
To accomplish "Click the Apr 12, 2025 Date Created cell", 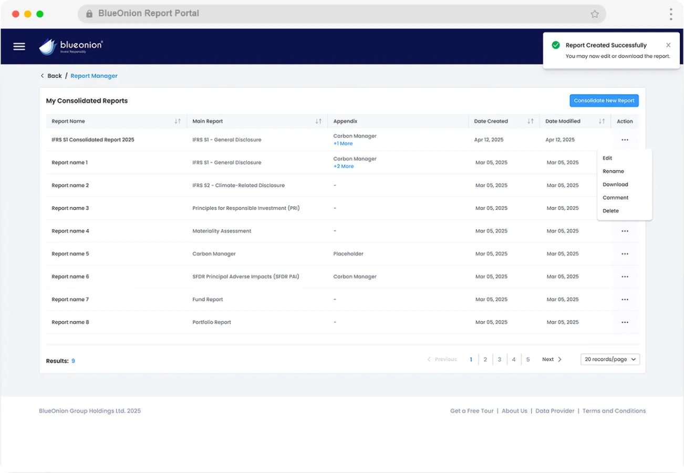I will coord(489,140).
